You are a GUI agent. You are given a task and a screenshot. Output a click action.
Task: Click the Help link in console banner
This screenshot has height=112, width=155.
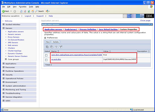pos(51,16)
